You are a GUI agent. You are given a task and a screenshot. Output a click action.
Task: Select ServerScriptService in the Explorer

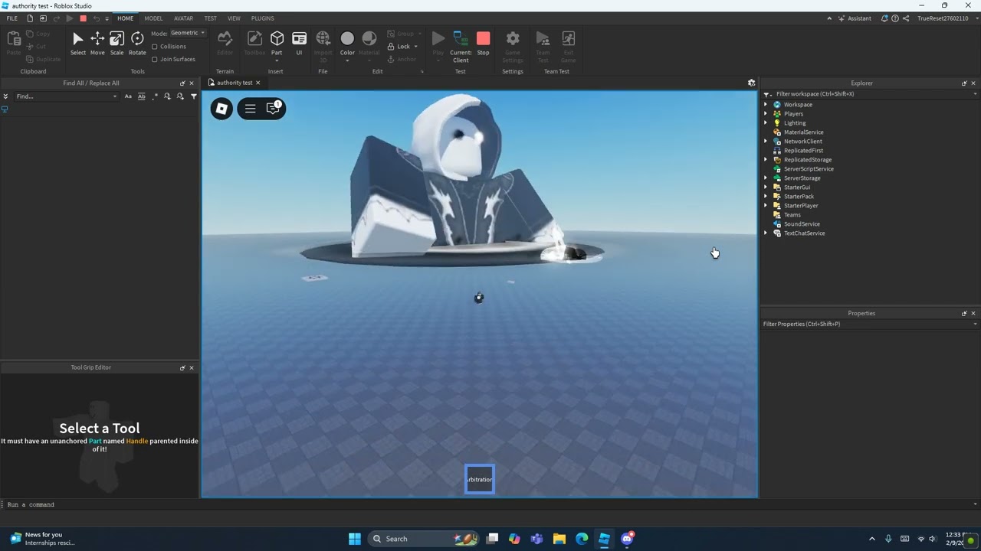[809, 169]
